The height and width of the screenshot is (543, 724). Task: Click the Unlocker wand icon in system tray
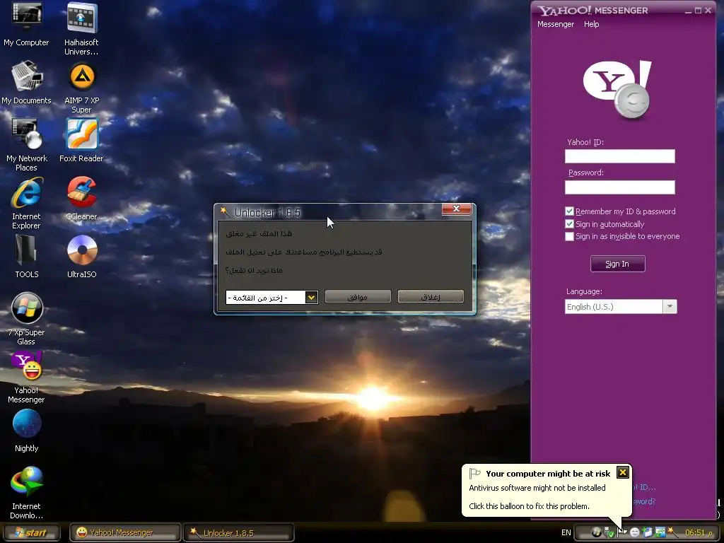[x=673, y=532]
